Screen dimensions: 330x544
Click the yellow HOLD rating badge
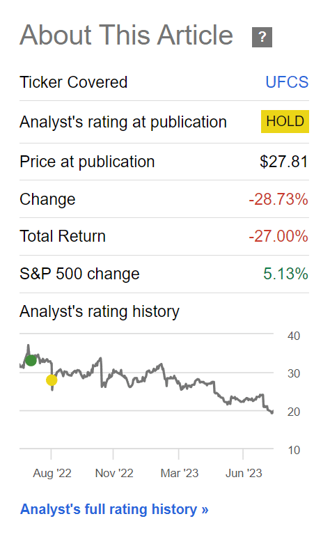[x=285, y=121]
